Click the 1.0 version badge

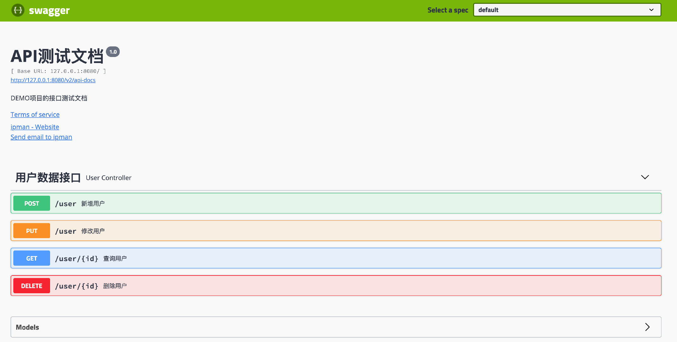click(x=113, y=52)
